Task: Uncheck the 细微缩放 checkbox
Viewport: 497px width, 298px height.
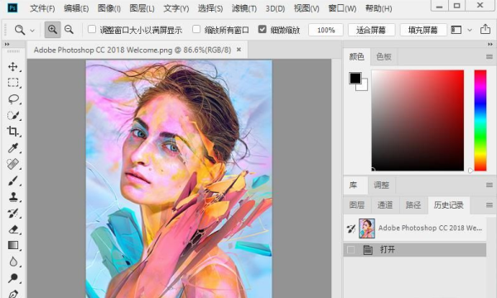Action: click(262, 30)
